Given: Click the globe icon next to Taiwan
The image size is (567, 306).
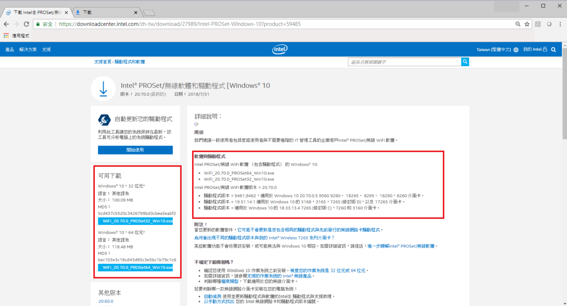Looking at the screenshot, I should (x=516, y=50).
